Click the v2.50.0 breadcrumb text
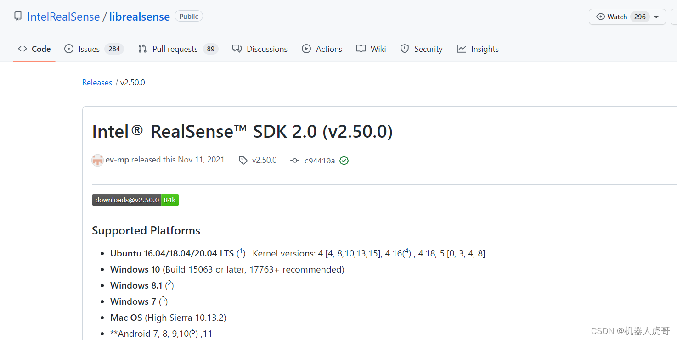 [x=133, y=83]
